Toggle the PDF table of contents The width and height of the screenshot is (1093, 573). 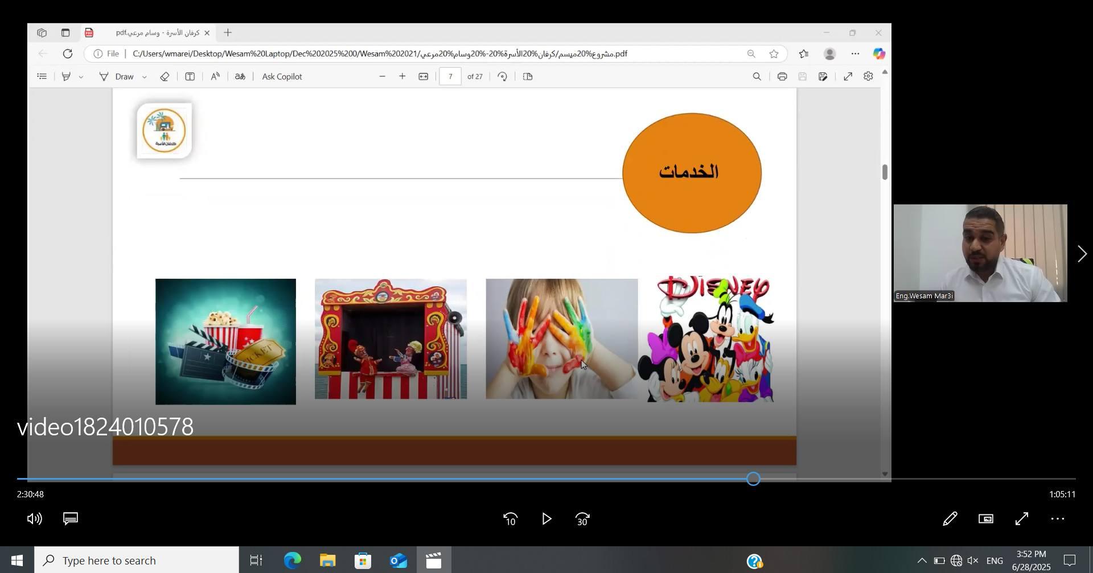coord(42,76)
